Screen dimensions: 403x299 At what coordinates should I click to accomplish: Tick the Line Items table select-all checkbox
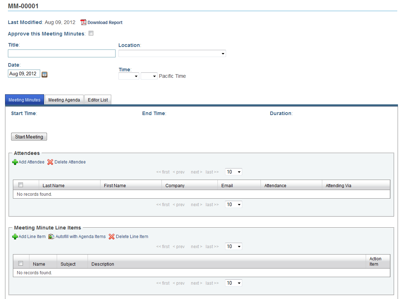pos(21,263)
